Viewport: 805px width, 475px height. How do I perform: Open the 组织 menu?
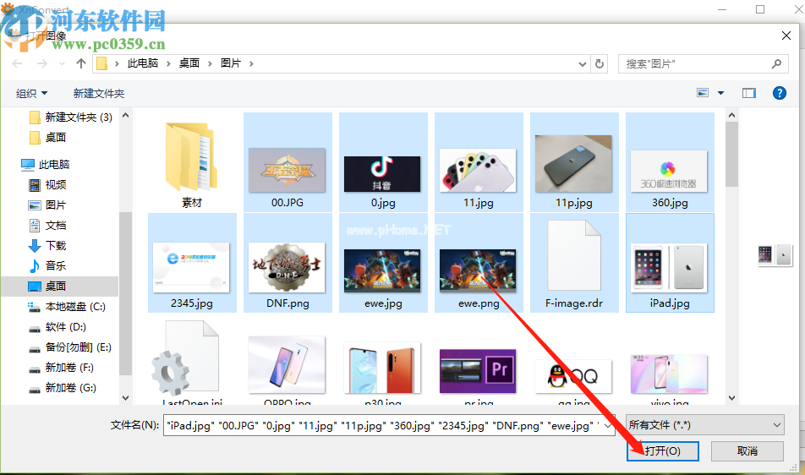tap(32, 93)
